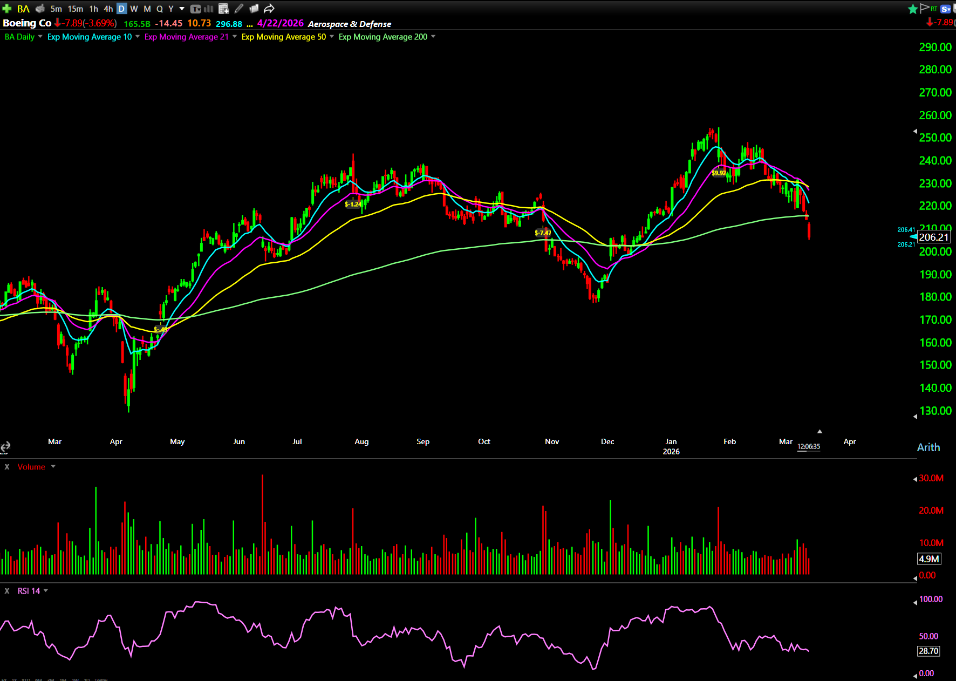
Task: Toggle the Arith scale setting
Action: click(x=928, y=447)
